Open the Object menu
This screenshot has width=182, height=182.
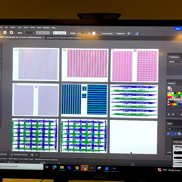(13, 27)
